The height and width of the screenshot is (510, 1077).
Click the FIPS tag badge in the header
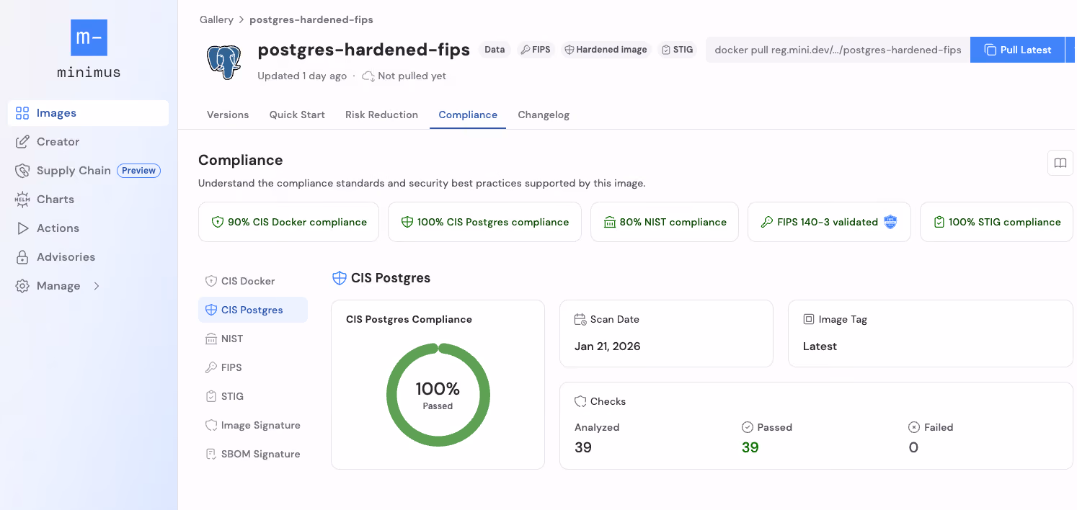[535, 50]
